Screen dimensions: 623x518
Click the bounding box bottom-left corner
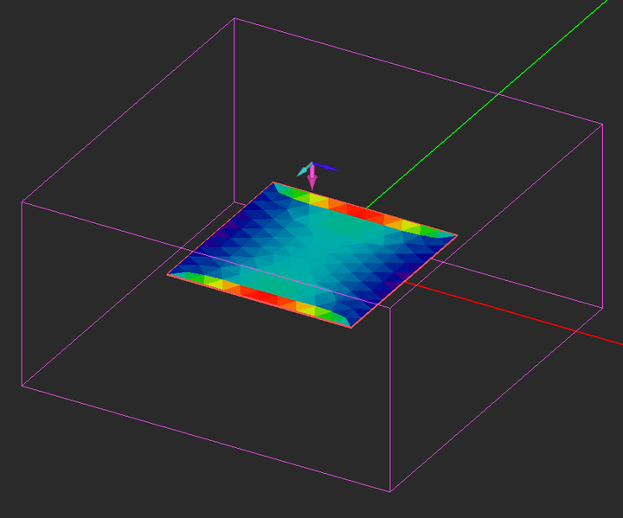tap(22, 386)
